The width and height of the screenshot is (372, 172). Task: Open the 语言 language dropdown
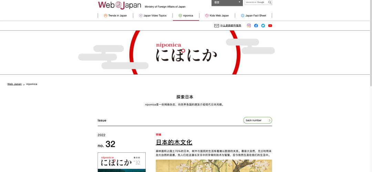227,3
